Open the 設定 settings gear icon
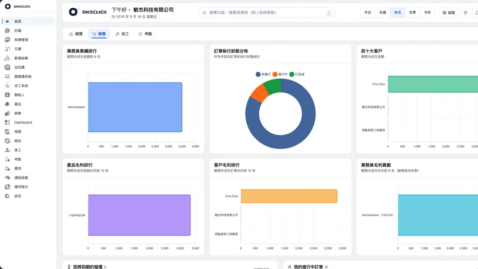478x269 pixels. 7,196
